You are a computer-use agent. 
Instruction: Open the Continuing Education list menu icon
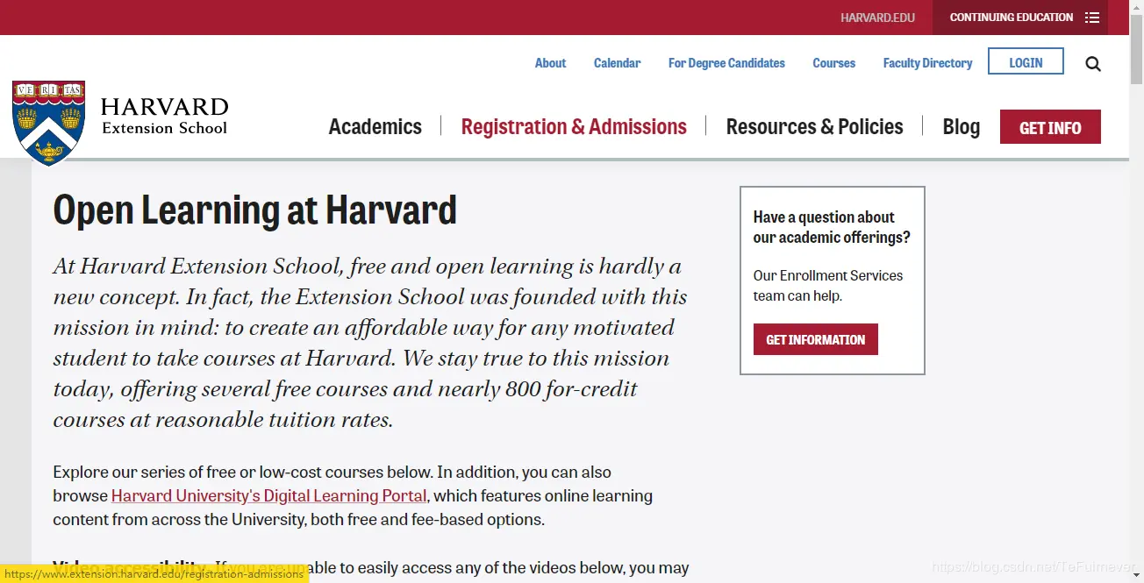click(x=1091, y=18)
